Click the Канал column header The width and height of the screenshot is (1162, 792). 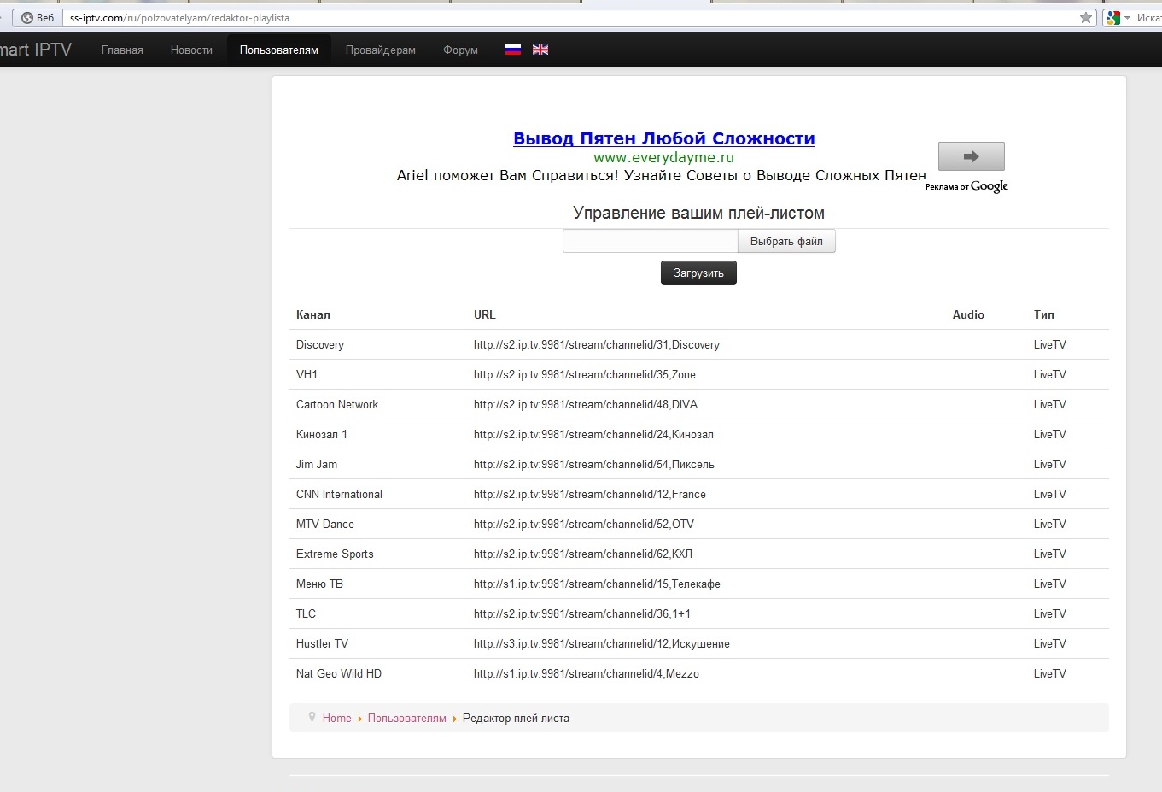(x=313, y=314)
